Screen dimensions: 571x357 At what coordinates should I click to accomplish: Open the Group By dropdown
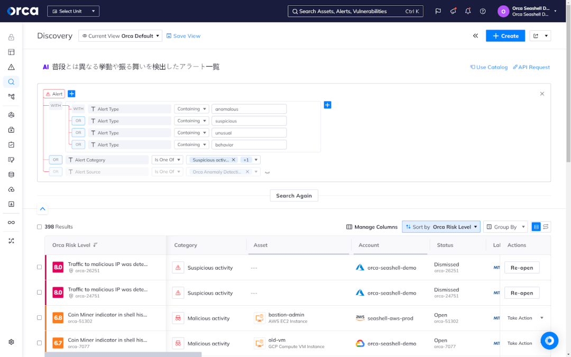click(x=505, y=227)
